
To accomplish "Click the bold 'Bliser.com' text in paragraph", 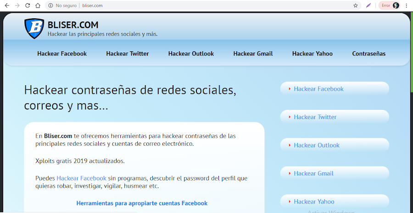I will click(58, 136).
